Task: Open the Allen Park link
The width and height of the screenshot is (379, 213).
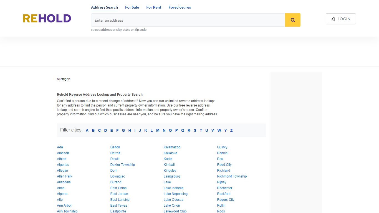Action: (x=65, y=176)
